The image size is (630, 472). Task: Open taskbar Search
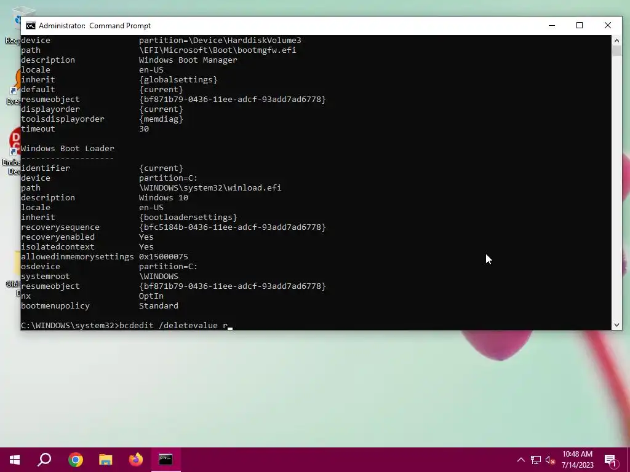[44, 460]
